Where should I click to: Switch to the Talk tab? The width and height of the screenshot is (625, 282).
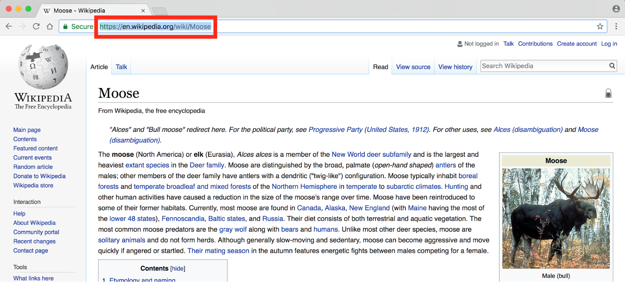pyautogui.click(x=121, y=67)
